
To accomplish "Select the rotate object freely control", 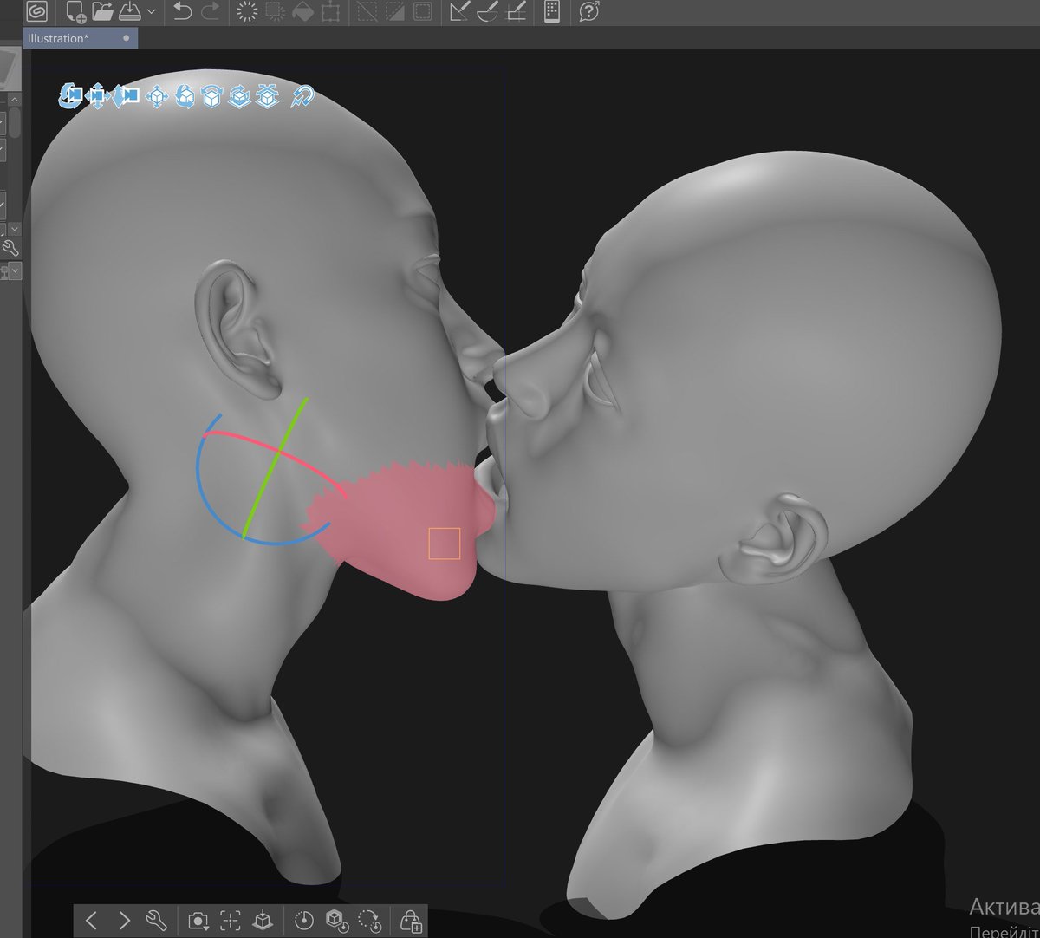I will point(185,96).
